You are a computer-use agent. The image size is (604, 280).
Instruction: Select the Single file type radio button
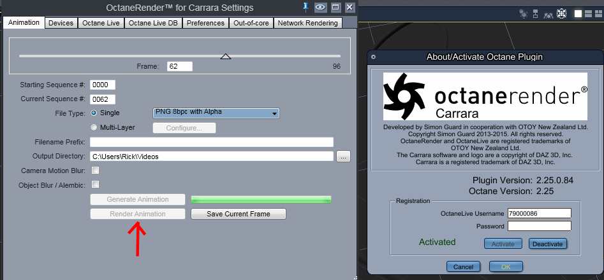94,113
